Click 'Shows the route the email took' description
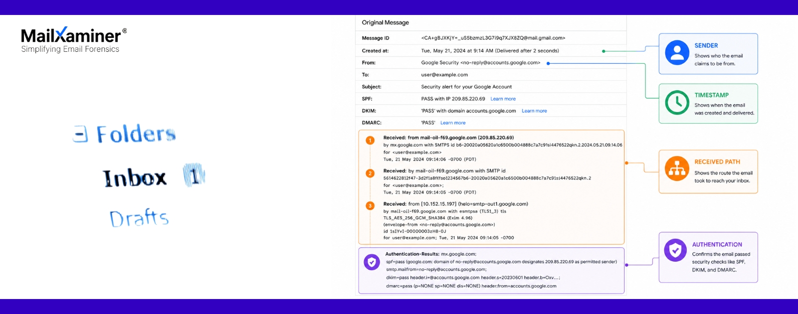 (x=723, y=177)
